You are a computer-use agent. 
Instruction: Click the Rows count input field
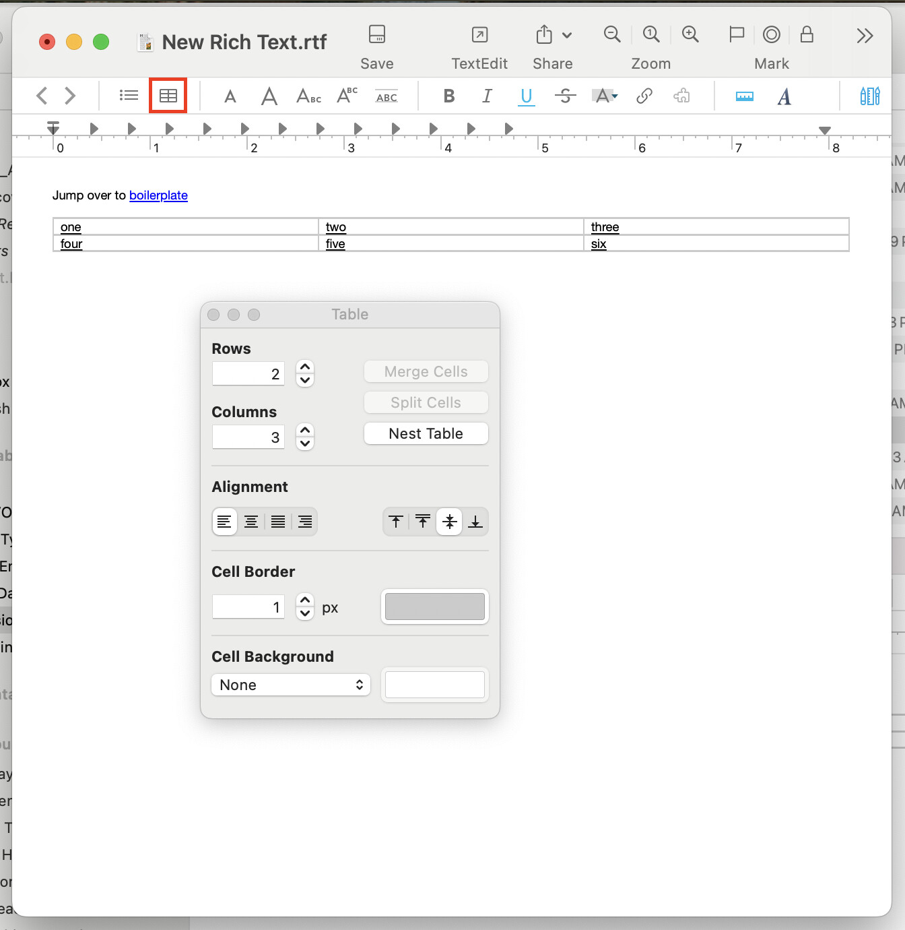click(x=248, y=374)
